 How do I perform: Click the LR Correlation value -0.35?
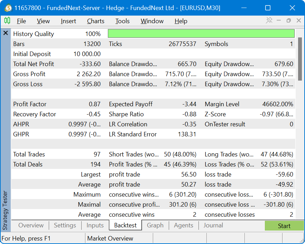click(189, 124)
